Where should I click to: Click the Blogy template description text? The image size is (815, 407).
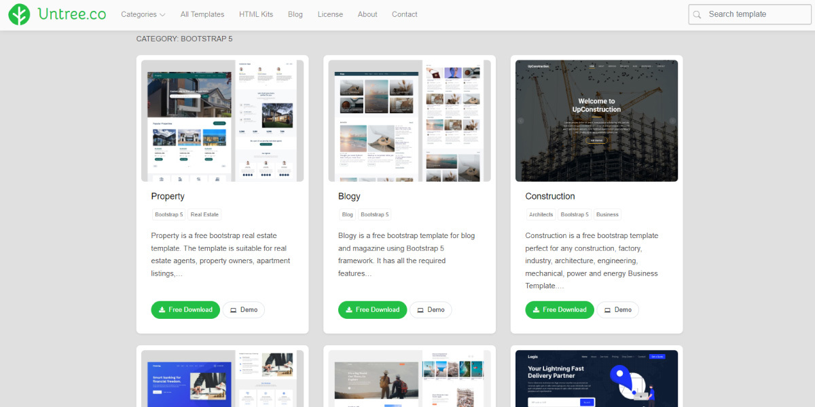[407, 254]
